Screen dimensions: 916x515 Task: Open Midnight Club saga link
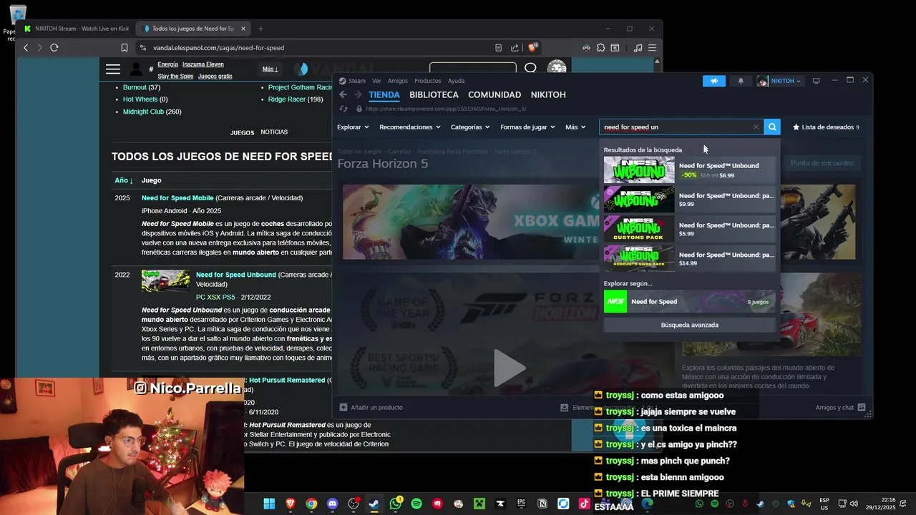tap(143, 112)
